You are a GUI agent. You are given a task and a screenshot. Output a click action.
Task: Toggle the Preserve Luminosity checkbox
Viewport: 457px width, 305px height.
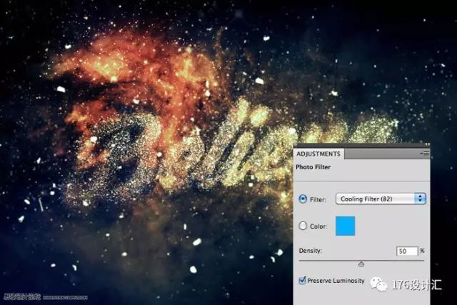pos(303,281)
